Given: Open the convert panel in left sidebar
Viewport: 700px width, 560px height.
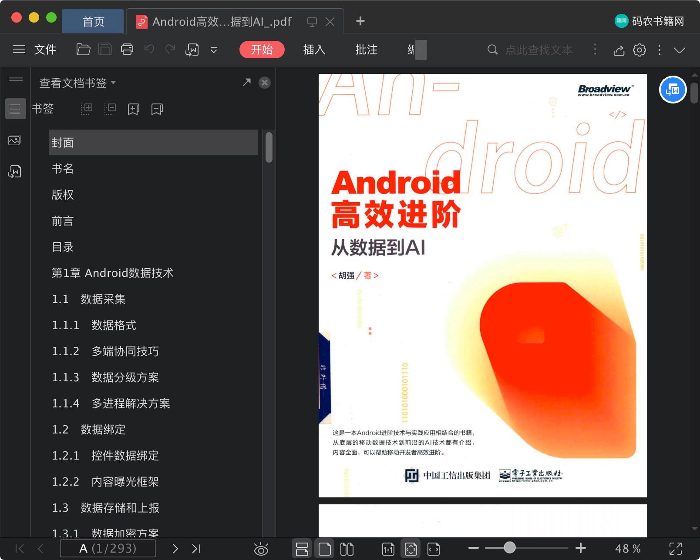Looking at the screenshot, I should 14,172.
